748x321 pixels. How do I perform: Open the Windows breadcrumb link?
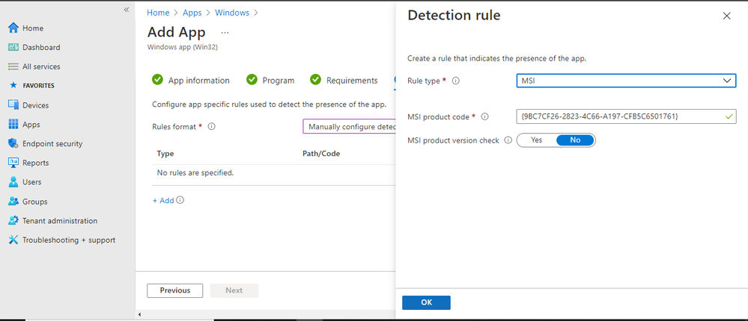coord(232,13)
